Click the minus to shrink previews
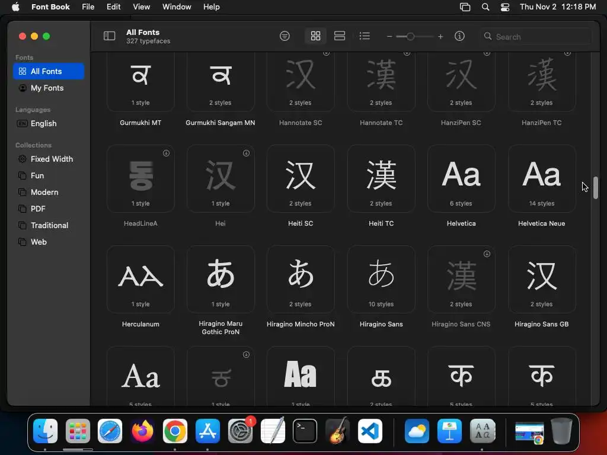607x455 pixels. pos(389,36)
